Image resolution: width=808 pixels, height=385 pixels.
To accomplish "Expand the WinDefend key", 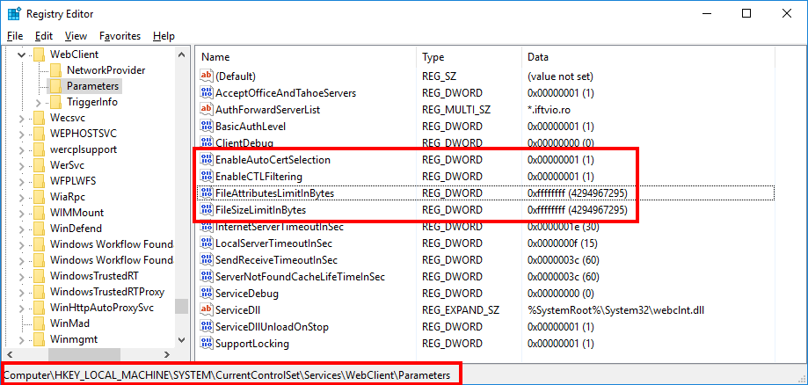I will coord(22,229).
